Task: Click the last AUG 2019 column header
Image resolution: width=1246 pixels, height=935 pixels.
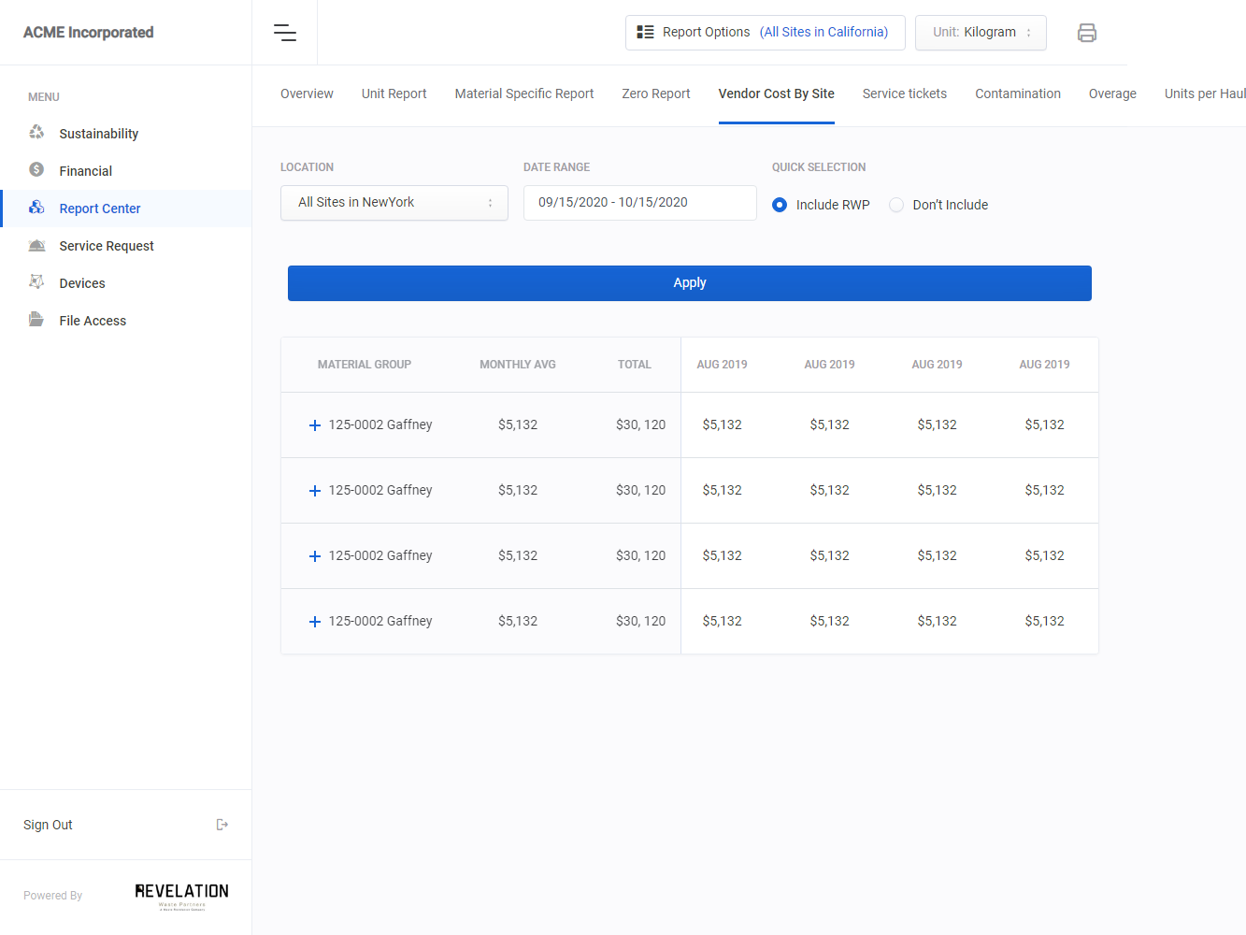Action: tap(1044, 365)
